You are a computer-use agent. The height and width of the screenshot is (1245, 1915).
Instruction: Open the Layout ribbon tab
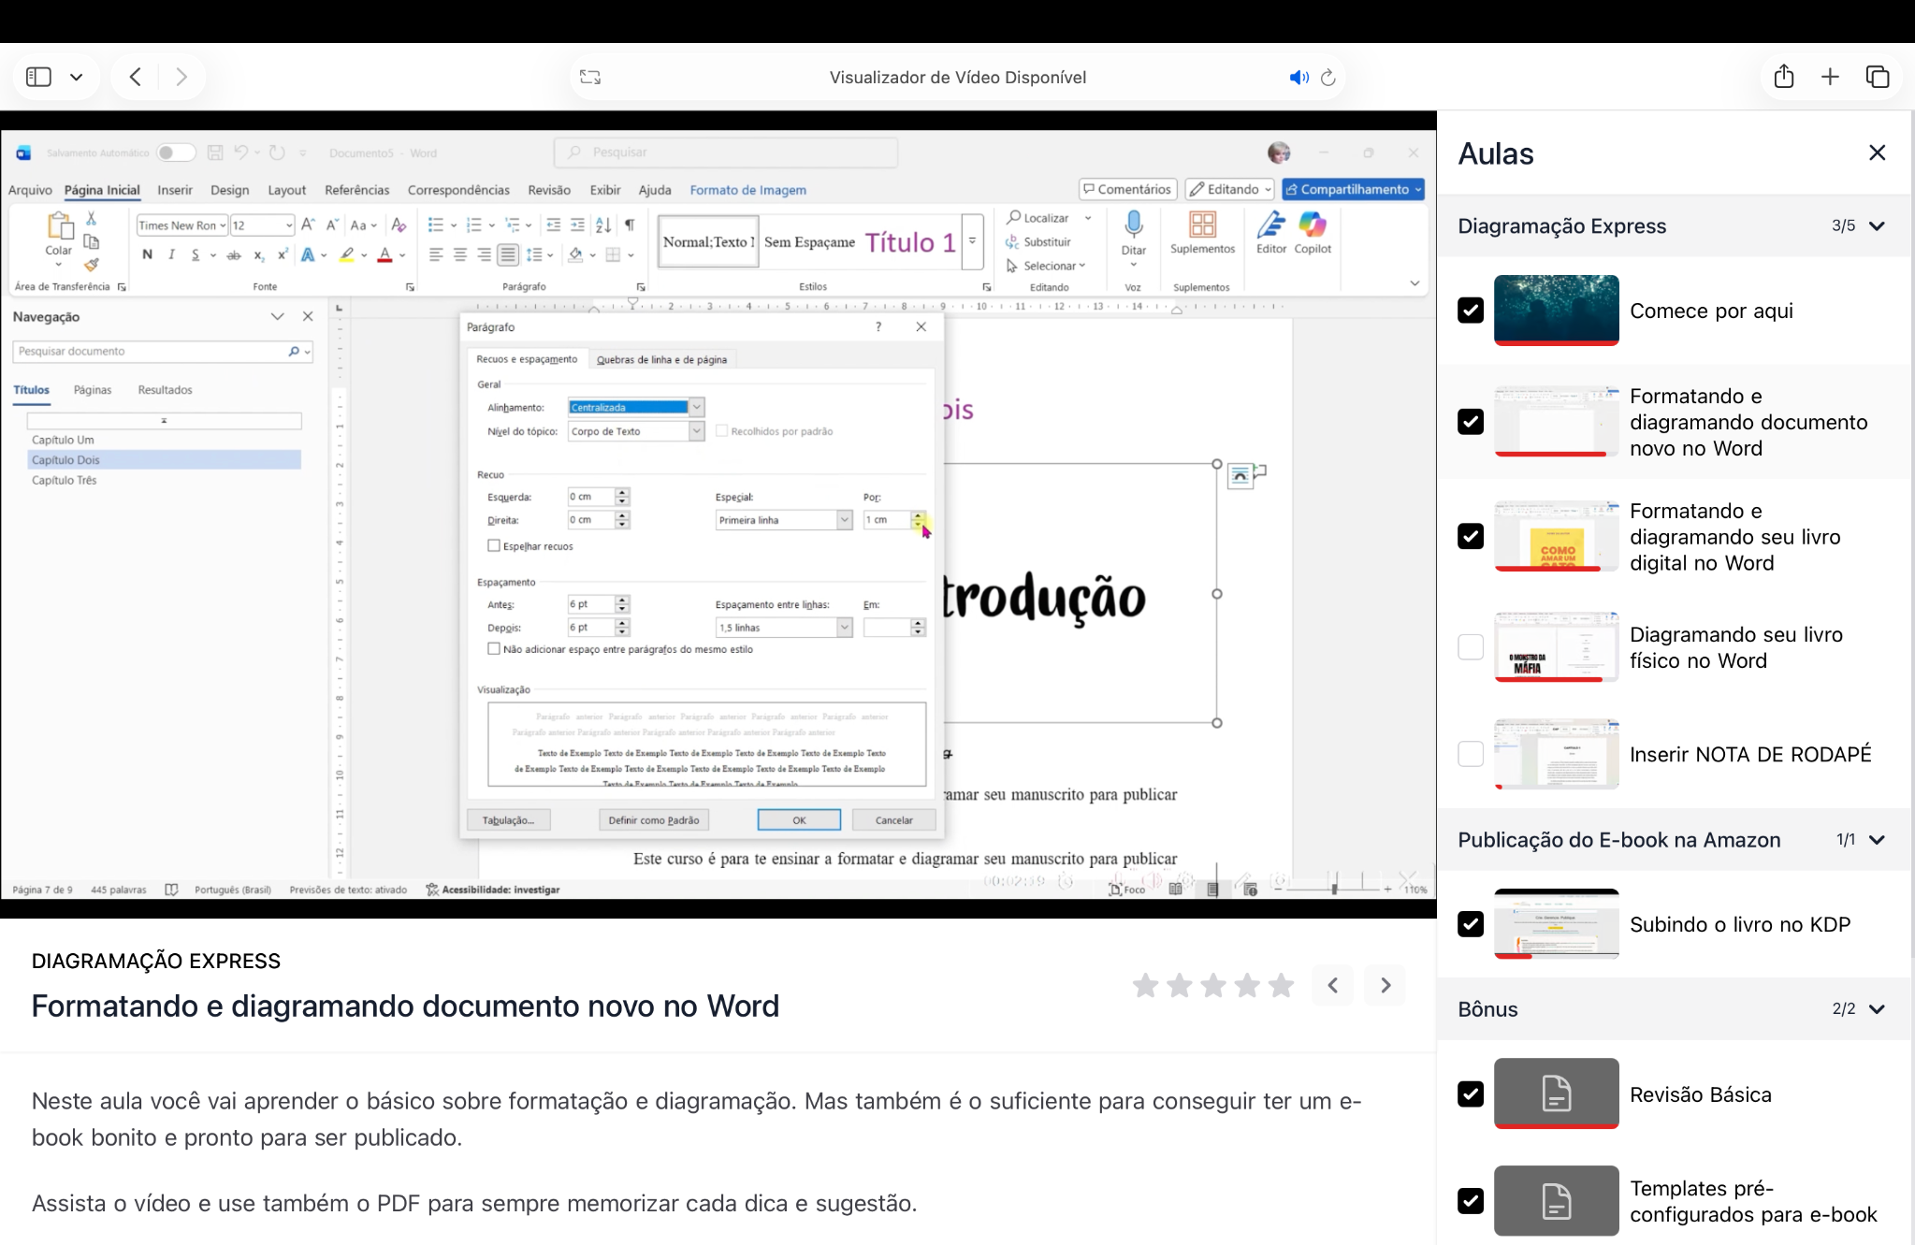[286, 190]
